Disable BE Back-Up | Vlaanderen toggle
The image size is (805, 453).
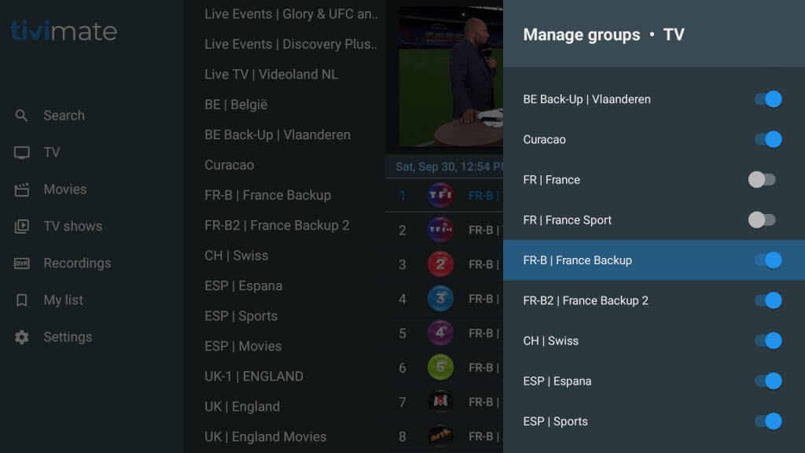pos(768,100)
